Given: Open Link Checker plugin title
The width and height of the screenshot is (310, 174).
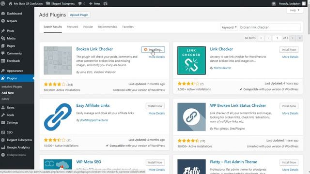Looking at the screenshot, I should (x=221, y=49).
